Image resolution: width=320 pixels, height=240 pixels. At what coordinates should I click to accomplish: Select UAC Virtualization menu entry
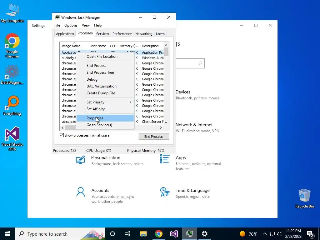pyautogui.click(x=105, y=86)
